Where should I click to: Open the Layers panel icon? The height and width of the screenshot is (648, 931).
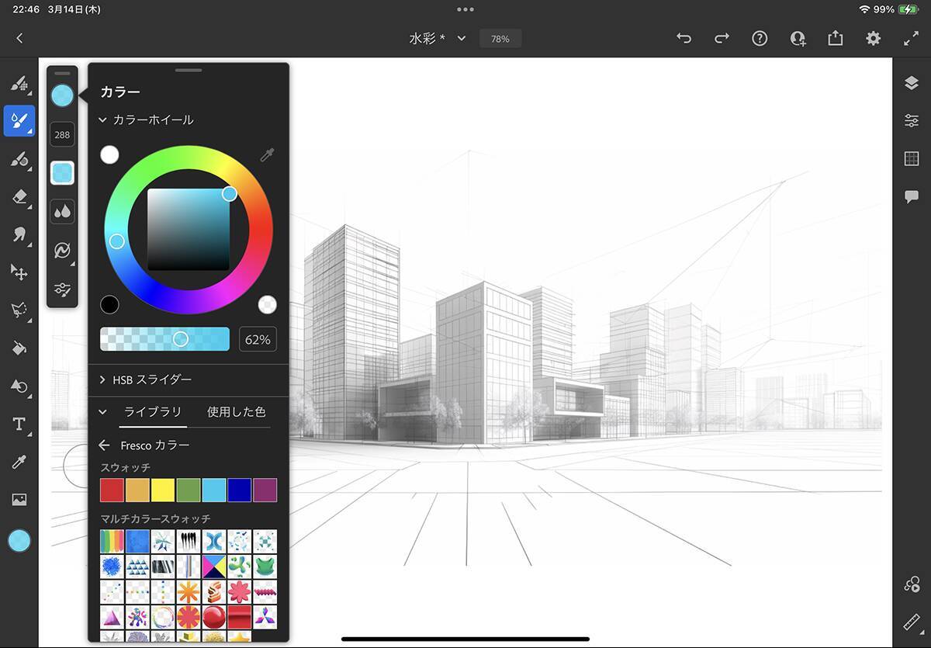coord(912,84)
